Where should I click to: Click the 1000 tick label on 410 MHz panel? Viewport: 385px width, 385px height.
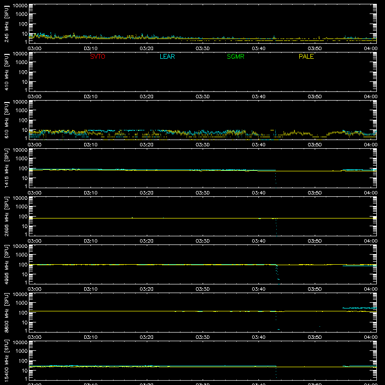(22, 63)
